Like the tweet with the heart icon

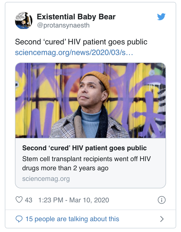19,200
